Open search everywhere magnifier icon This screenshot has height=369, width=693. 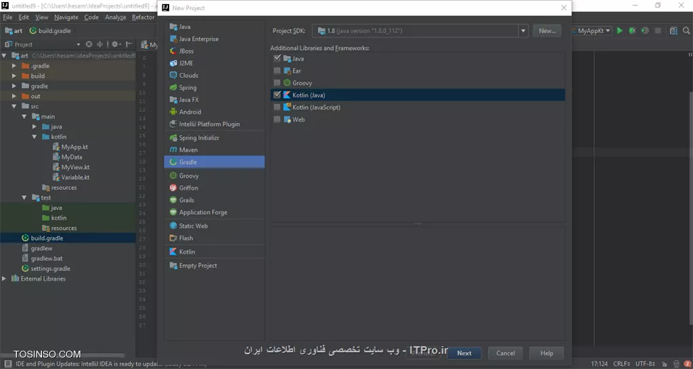(686, 31)
